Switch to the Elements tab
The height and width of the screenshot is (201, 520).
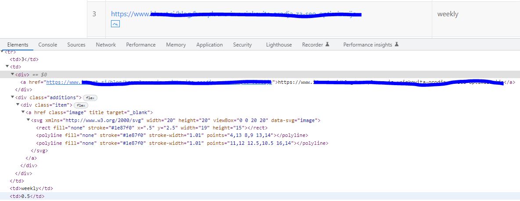[x=18, y=45]
